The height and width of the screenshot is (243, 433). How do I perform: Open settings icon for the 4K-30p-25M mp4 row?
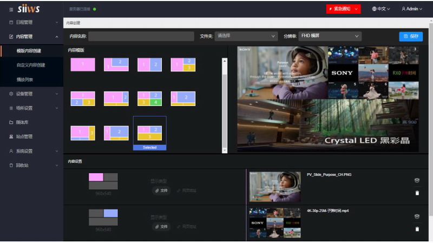click(417, 216)
